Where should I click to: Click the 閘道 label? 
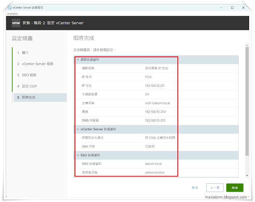click(85, 112)
